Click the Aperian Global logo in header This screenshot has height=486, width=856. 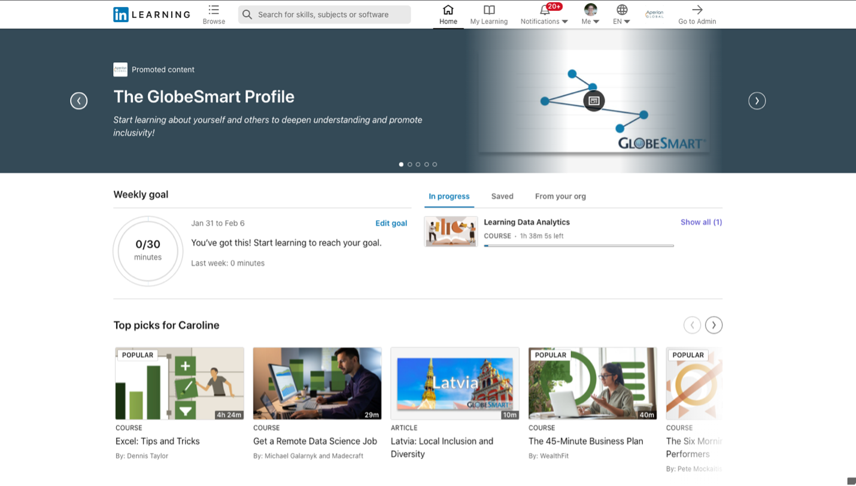click(654, 14)
